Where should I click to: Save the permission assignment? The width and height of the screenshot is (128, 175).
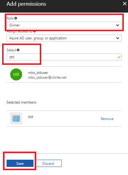click(20, 163)
